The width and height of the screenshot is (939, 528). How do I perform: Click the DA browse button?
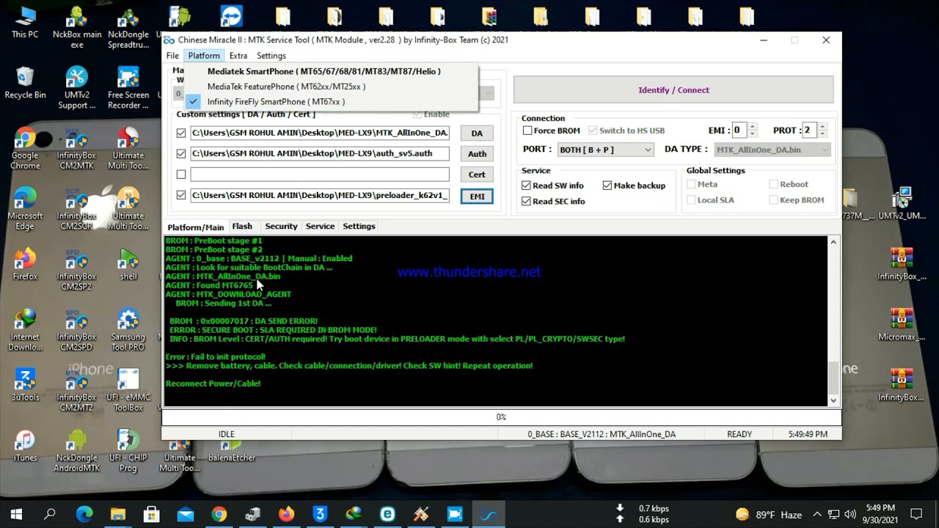coord(477,133)
